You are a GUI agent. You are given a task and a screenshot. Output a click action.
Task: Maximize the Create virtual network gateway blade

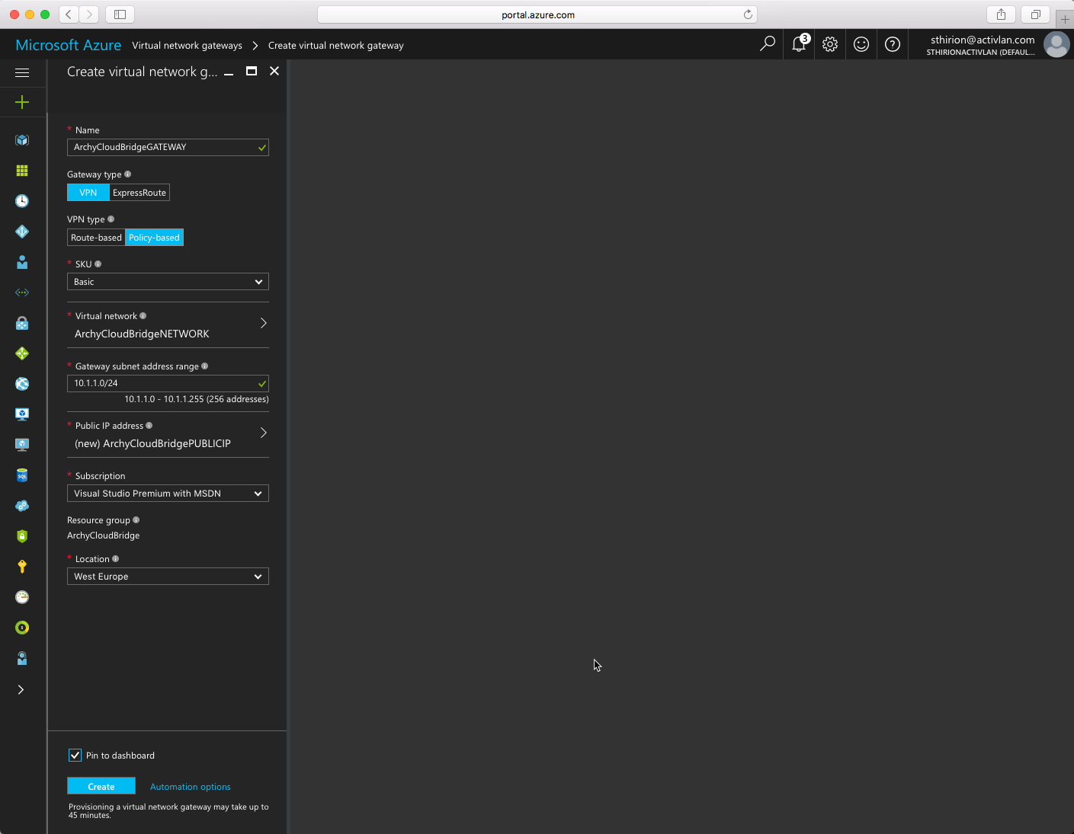tap(252, 71)
